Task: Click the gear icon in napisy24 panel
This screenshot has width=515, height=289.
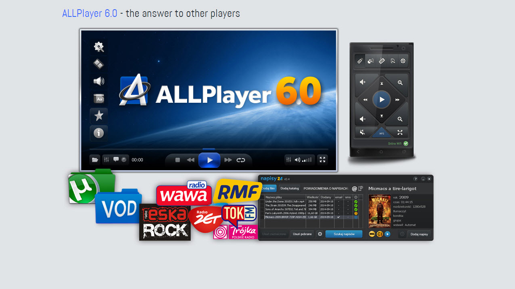Action: point(320,234)
